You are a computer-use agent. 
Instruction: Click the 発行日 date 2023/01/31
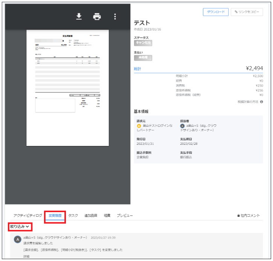click(x=145, y=144)
